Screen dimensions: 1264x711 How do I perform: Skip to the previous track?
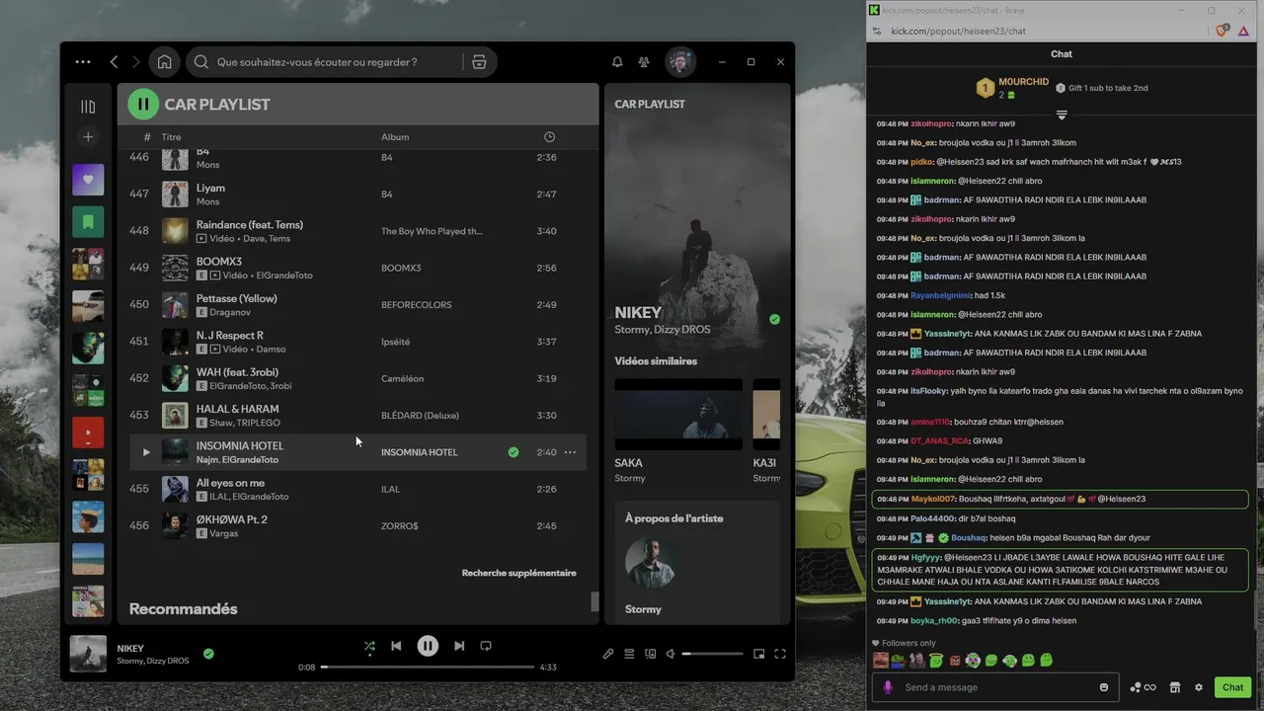tap(396, 646)
